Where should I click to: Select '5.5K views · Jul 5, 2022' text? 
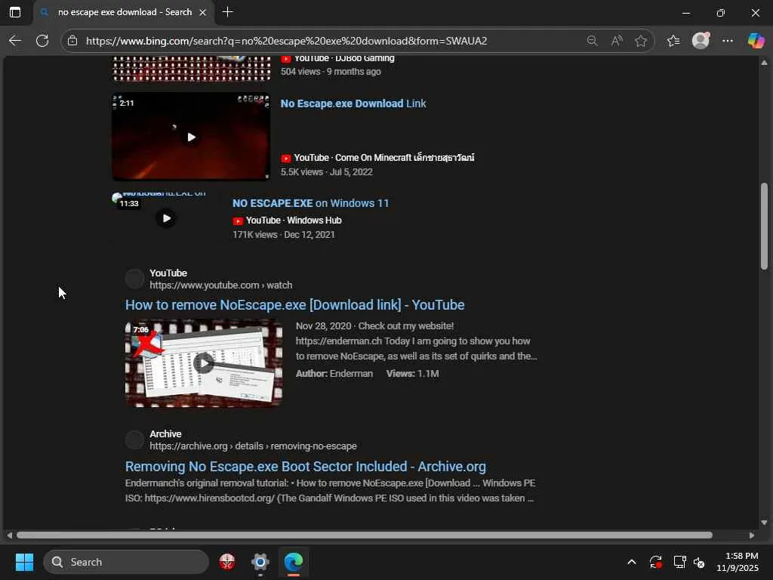[x=327, y=172]
